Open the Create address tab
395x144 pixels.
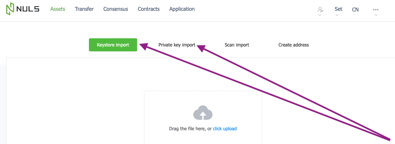click(294, 45)
